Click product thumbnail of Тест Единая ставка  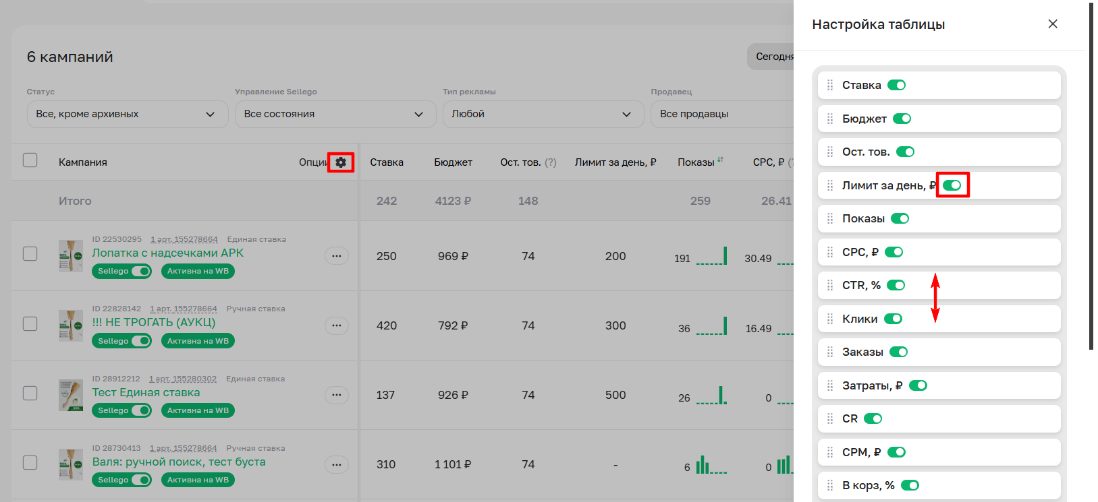click(70, 395)
